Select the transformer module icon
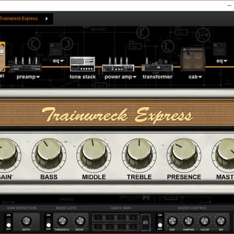Image resolution: width=234 pixels, height=234 pixels. 157,65
